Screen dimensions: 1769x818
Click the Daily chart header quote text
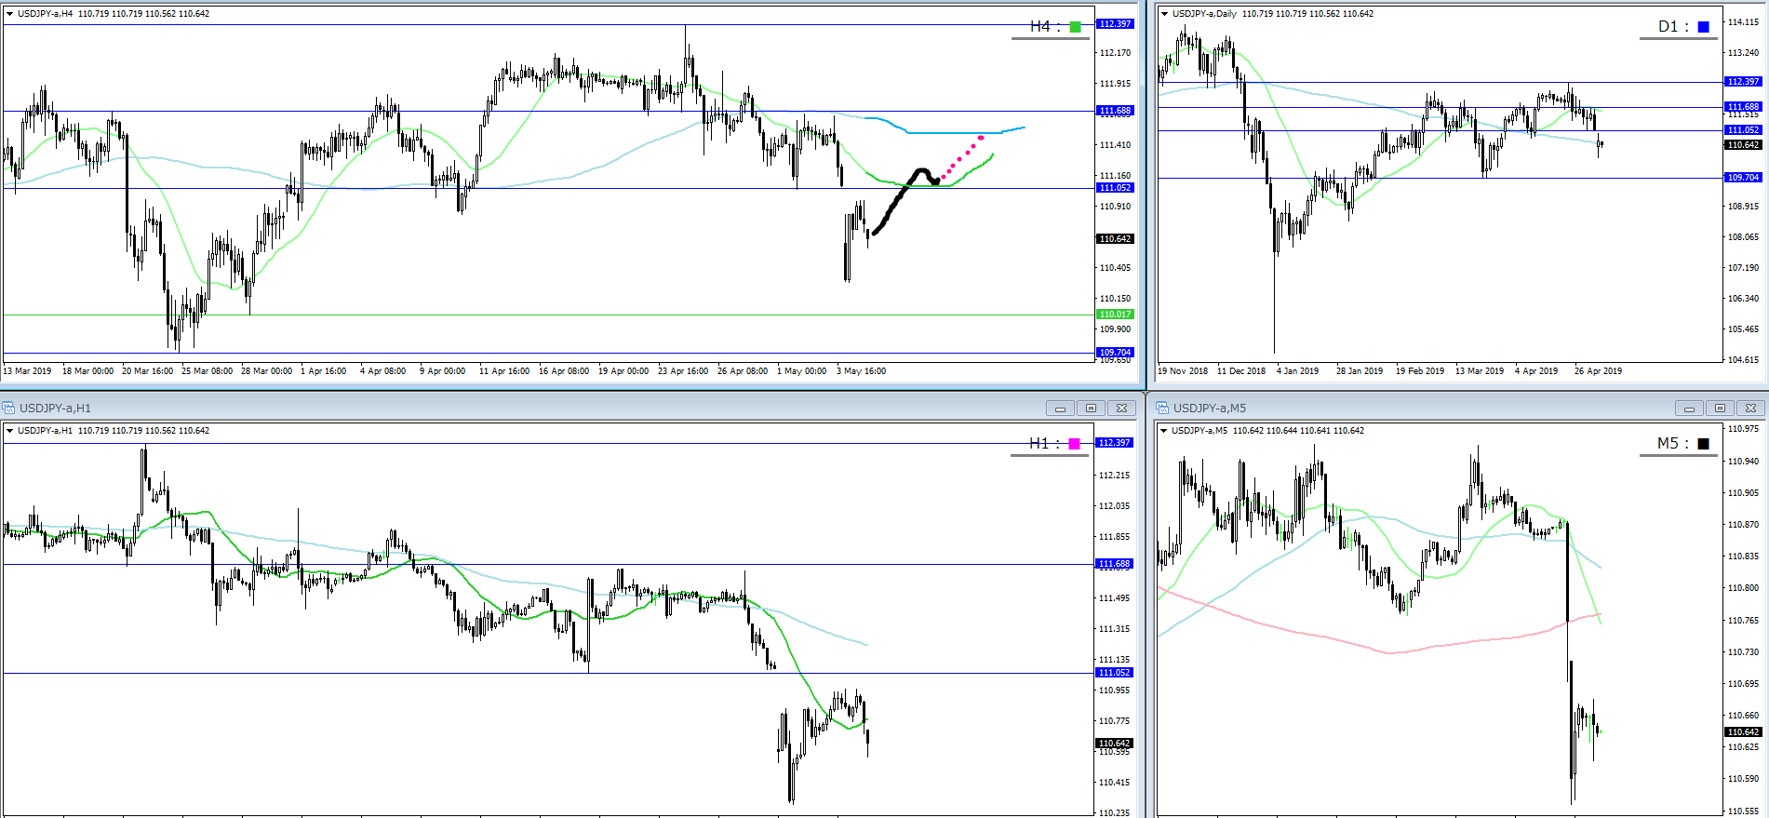tap(1273, 14)
